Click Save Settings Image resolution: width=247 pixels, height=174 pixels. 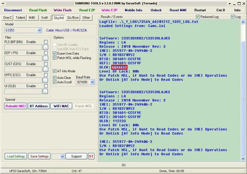coord(39,156)
